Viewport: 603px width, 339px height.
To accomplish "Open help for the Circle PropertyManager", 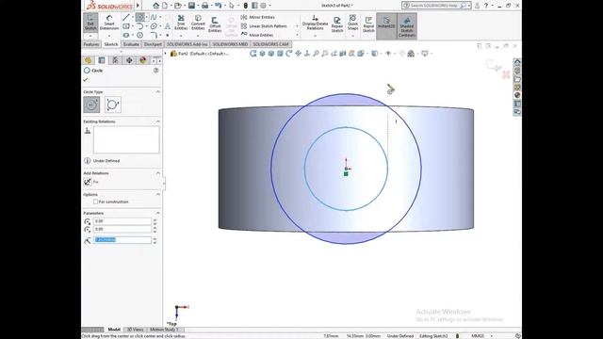I will (x=155, y=71).
